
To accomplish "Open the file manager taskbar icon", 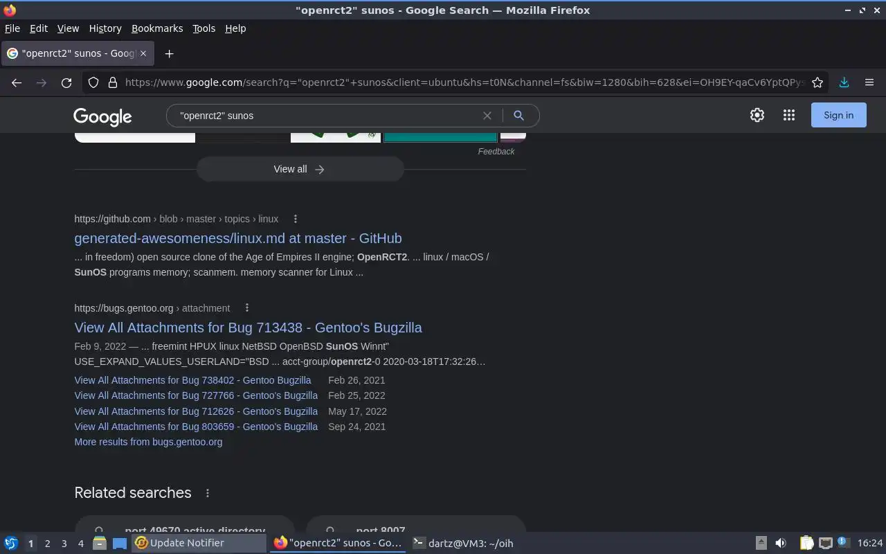I will point(99,543).
